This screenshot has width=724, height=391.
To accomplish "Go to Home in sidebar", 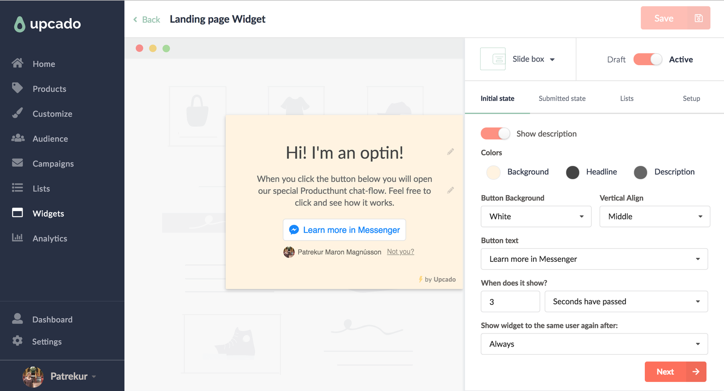I will coord(44,64).
